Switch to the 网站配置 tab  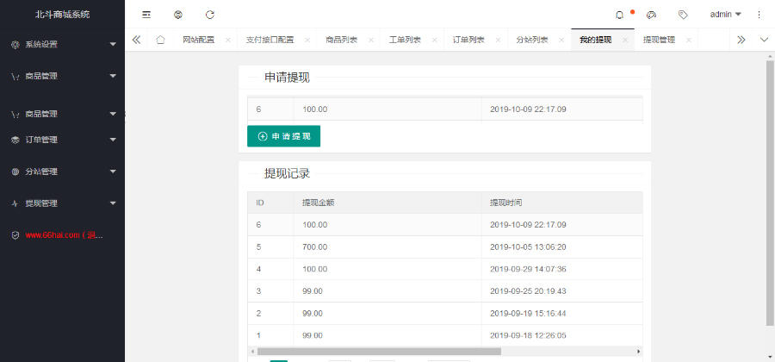click(198, 40)
